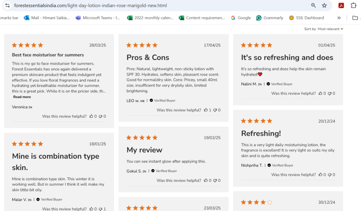Open the Grammarly bookmark link
This screenshot has width=361, height=211.
coord(270,18)
